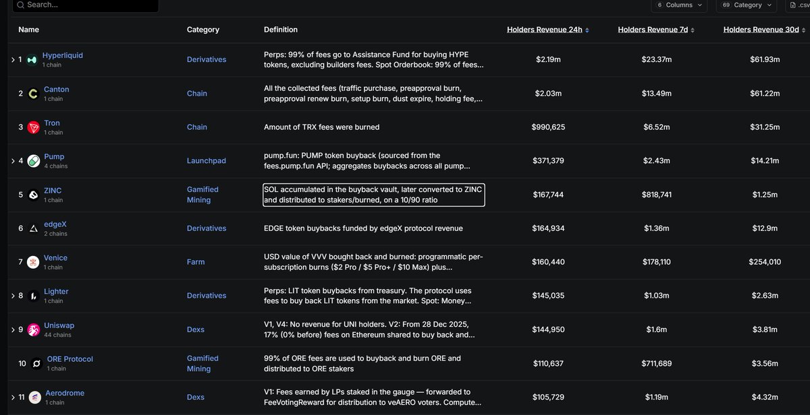Open Gamified Mining category for ZINC
The width and height of the screenshot is (810, 415).
point(202,195)
